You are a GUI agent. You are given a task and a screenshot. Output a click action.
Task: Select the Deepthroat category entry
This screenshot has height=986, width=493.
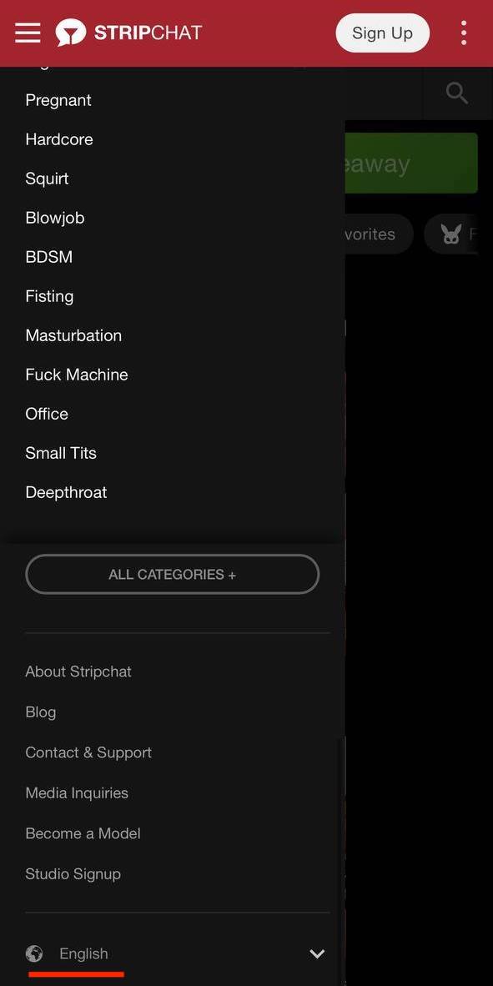[66, 492]
